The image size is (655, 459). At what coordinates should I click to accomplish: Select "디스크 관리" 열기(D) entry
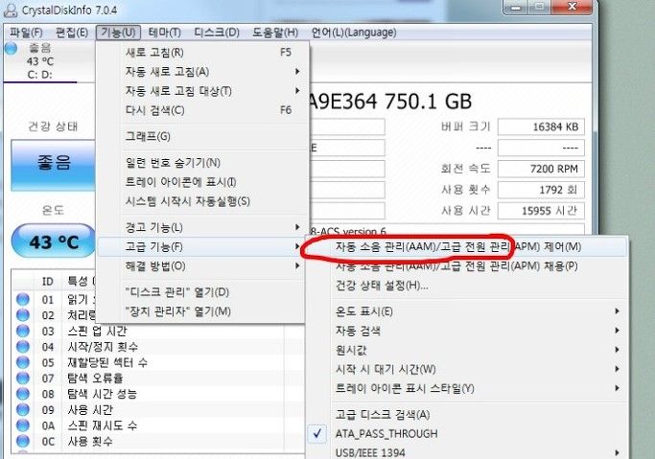(203, 292)
